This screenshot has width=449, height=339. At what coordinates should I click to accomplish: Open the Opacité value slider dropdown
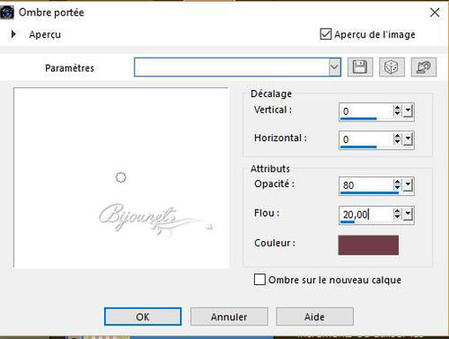[x=408, y=185]
